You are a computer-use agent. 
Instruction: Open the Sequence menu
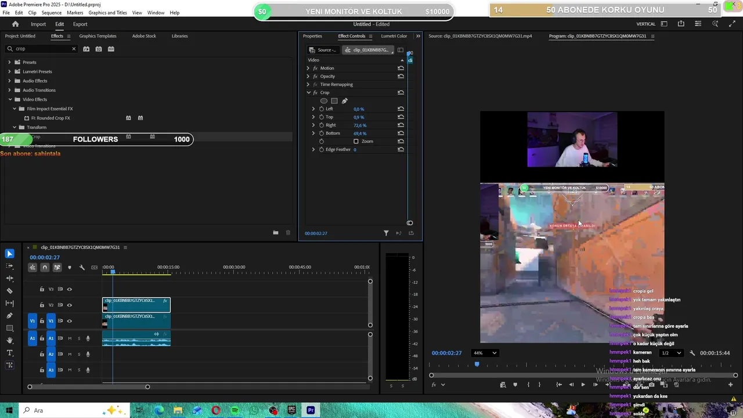coord(52,13)
